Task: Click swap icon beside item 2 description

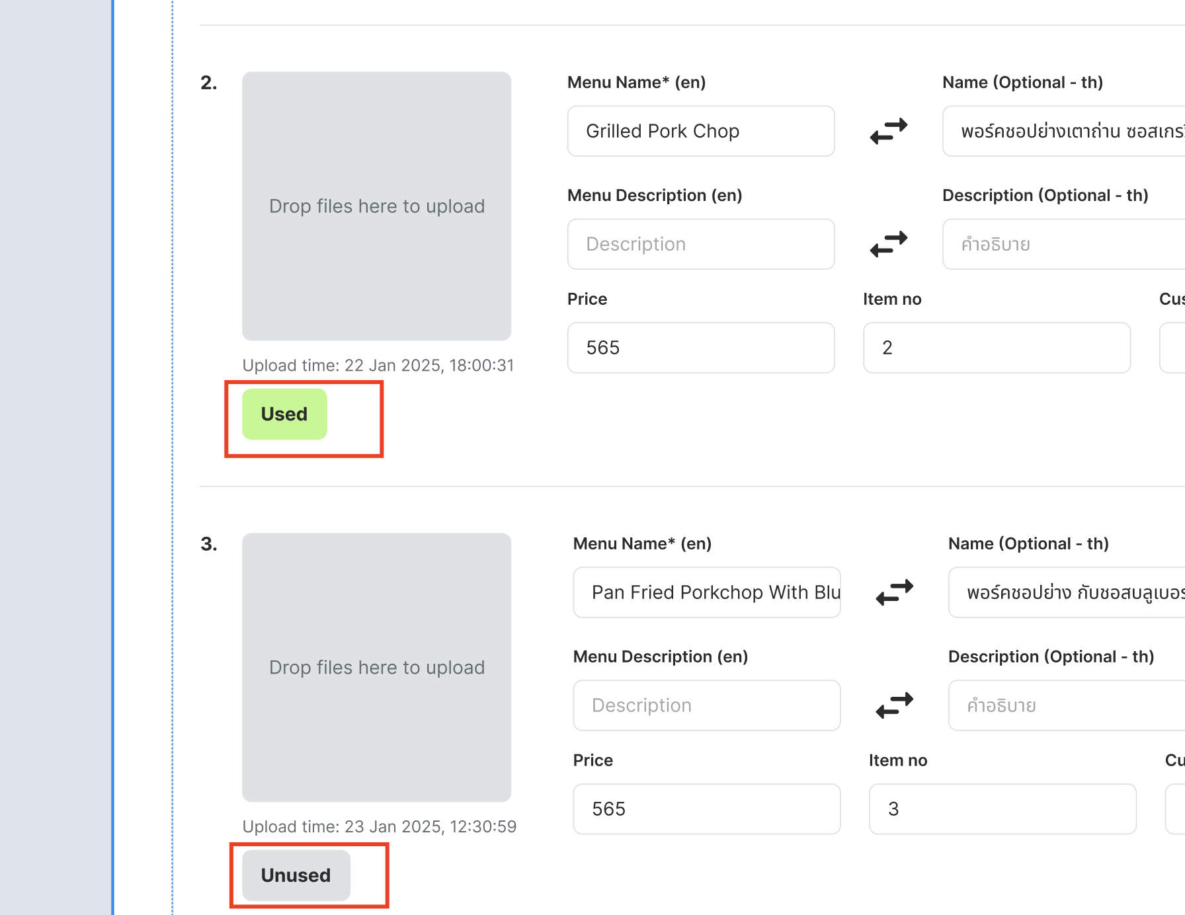Action: [888, 244]
